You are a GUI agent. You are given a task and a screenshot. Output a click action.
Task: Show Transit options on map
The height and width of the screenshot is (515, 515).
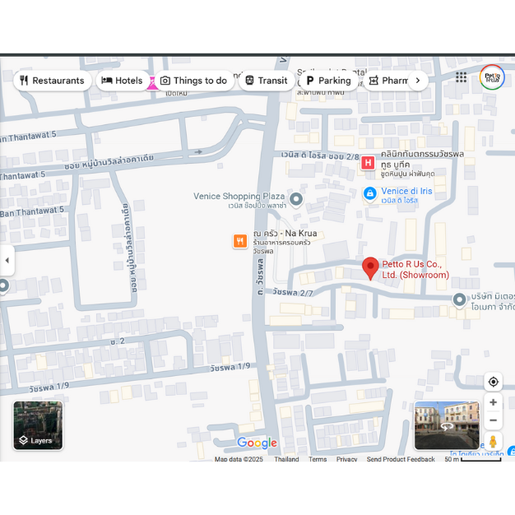265,81
